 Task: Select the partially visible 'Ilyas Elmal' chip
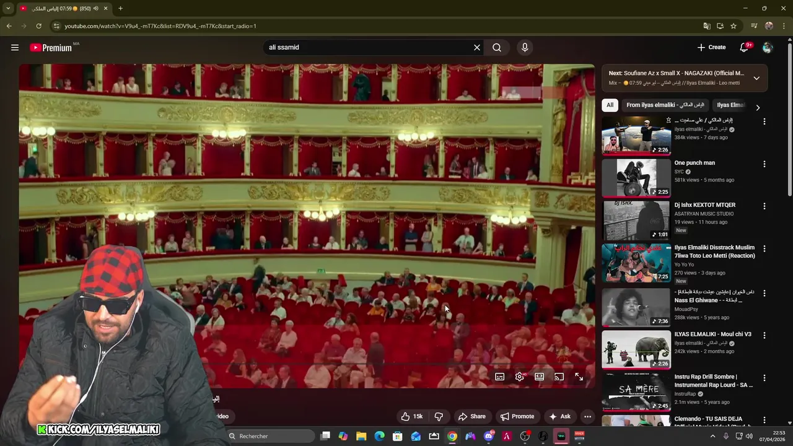click(x=730, y=105)
